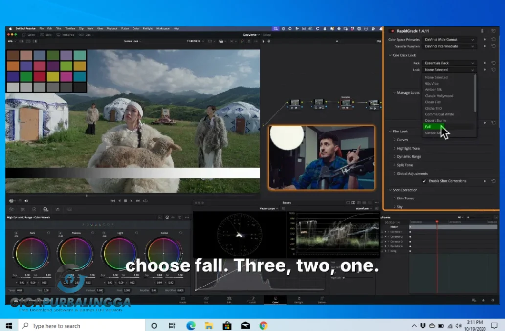505x331 pixels.
Task: Open options menu of HDR Color Wheels palette
Action: [187, 218]
